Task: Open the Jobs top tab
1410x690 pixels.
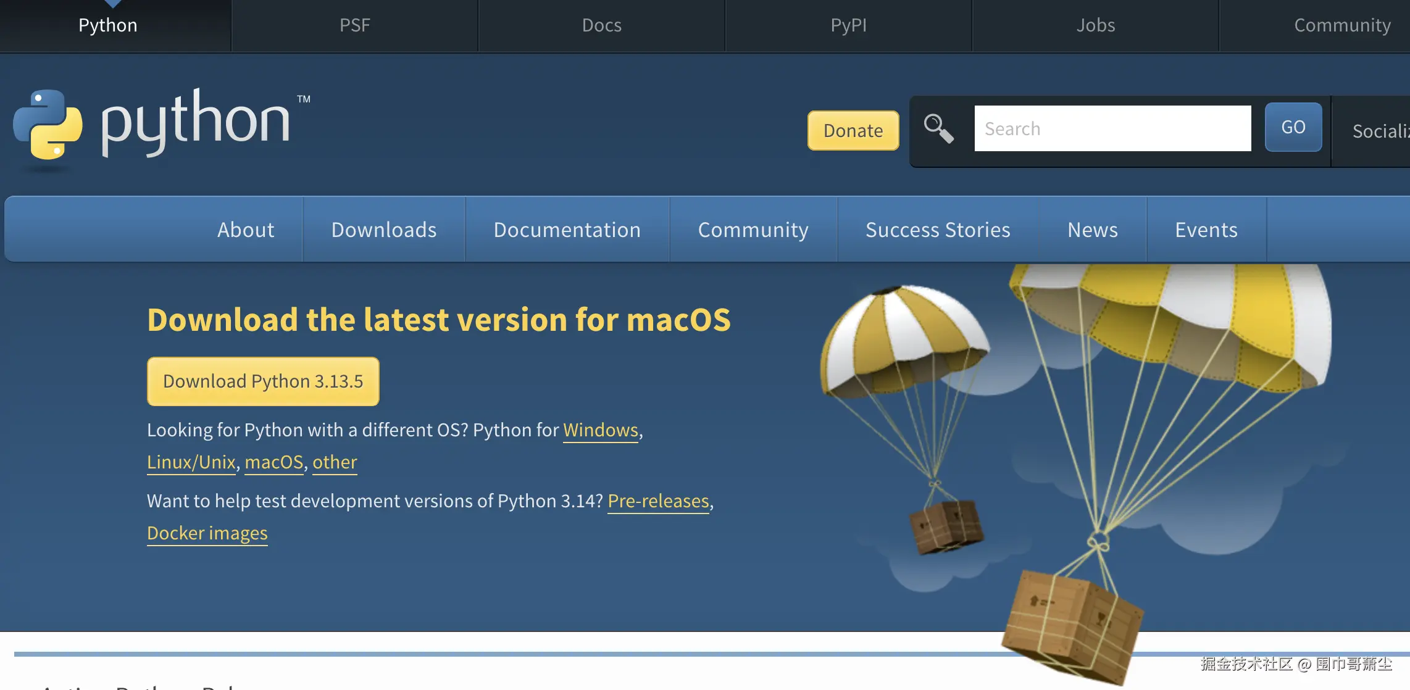Action: point(1096,25)
